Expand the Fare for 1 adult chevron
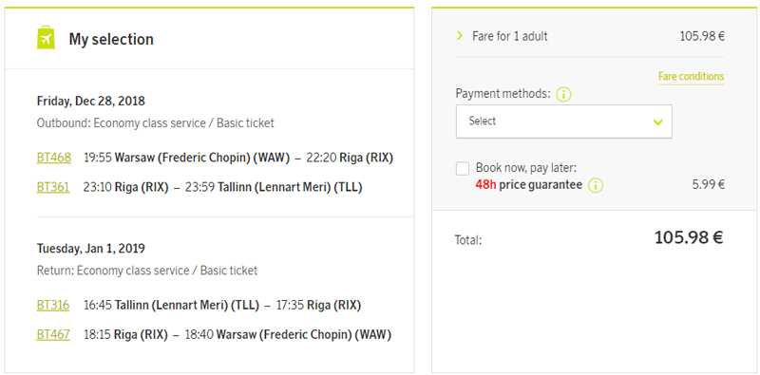Screen dimensions: 760x375 pos(460,36)
